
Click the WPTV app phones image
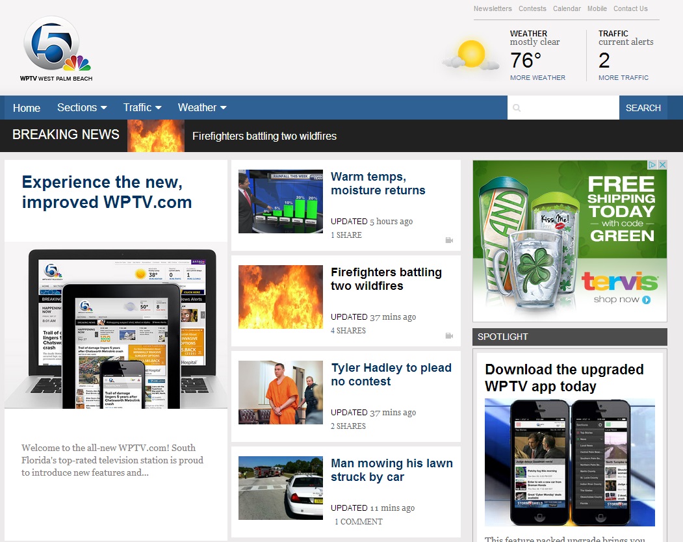570,462
